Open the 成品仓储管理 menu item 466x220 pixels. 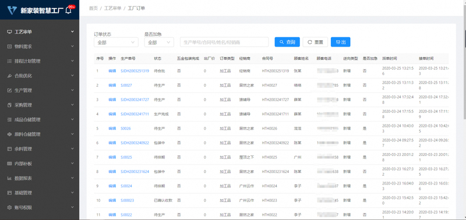point(40,120)
